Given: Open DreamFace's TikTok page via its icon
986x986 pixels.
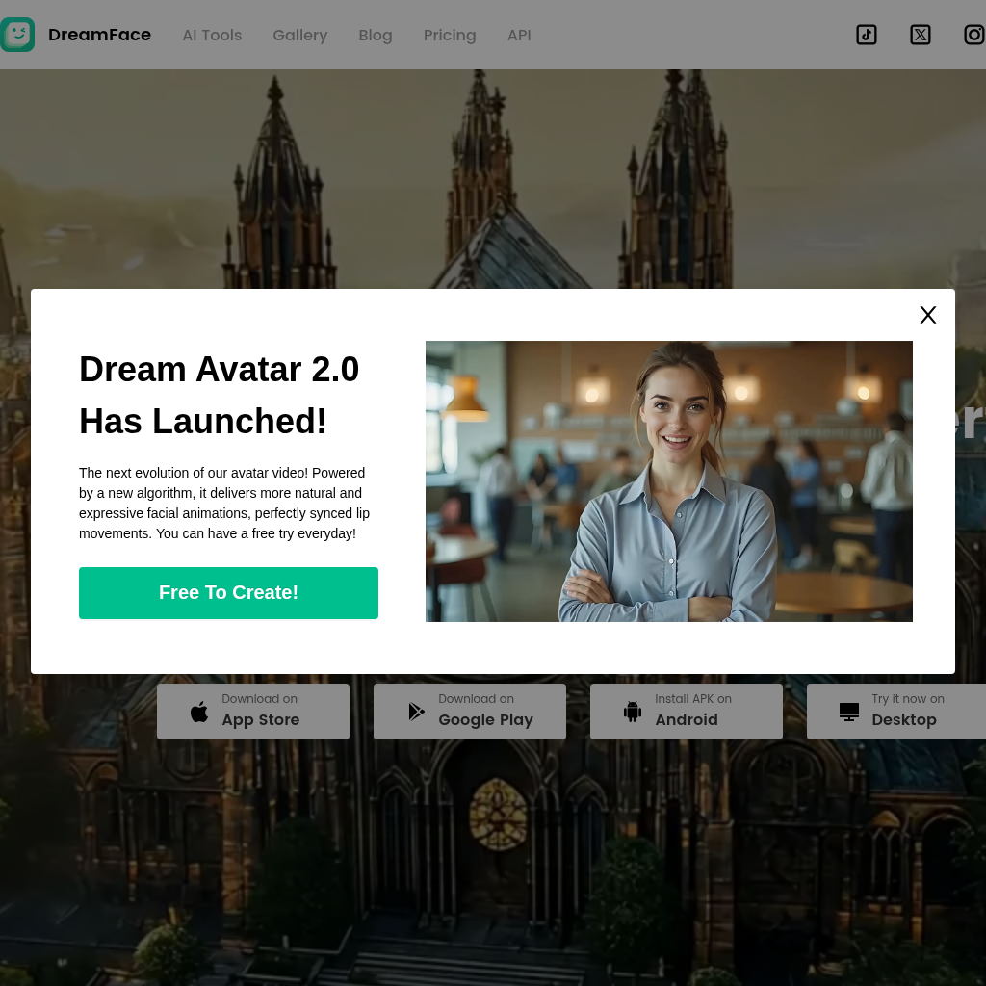Looking at the screenshot, I should pyautogui.click(x=866, y=35).
